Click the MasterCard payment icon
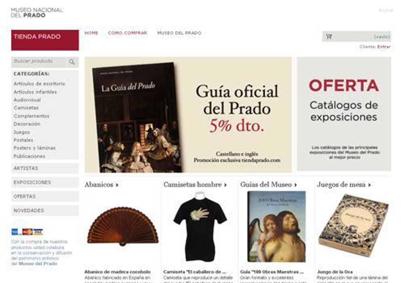Viewport: 404px width, 283px height. pyautogui.click(x=27, y=232)
